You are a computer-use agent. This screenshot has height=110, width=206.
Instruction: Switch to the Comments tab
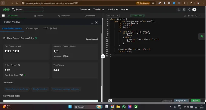pos(90,16)
